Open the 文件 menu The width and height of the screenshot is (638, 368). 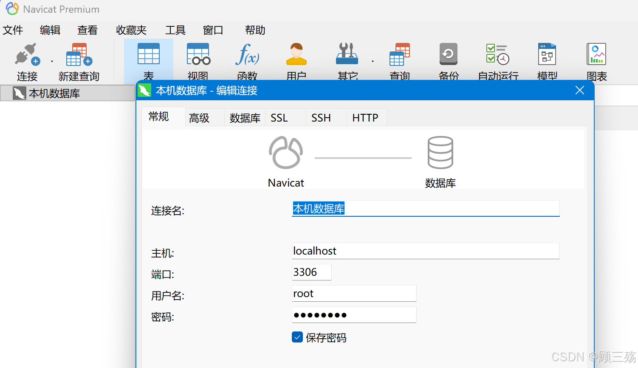13,30
